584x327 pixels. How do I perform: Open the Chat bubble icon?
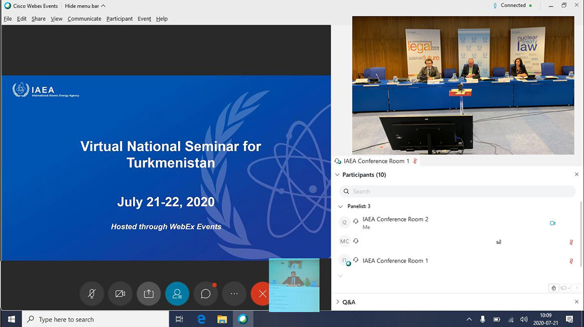pyautogui.click(x=206, y=294)
